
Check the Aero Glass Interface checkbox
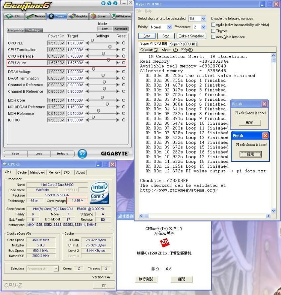point(213,37)
